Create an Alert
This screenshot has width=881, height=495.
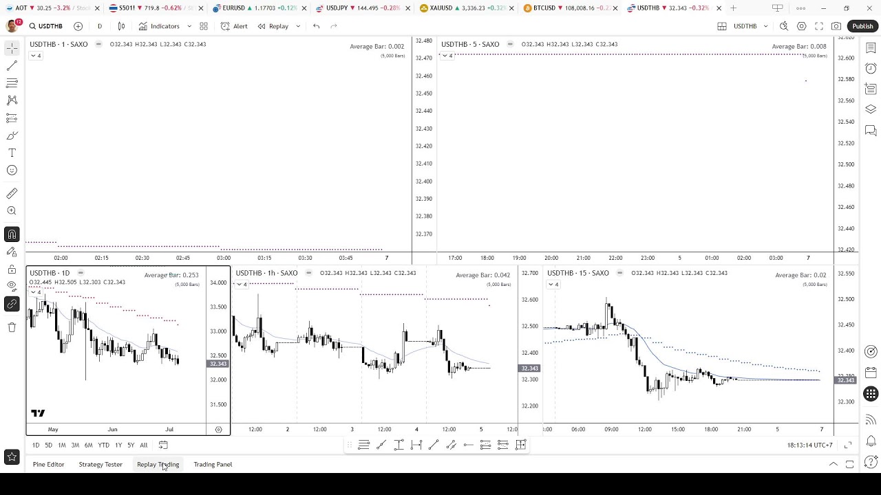234,26
